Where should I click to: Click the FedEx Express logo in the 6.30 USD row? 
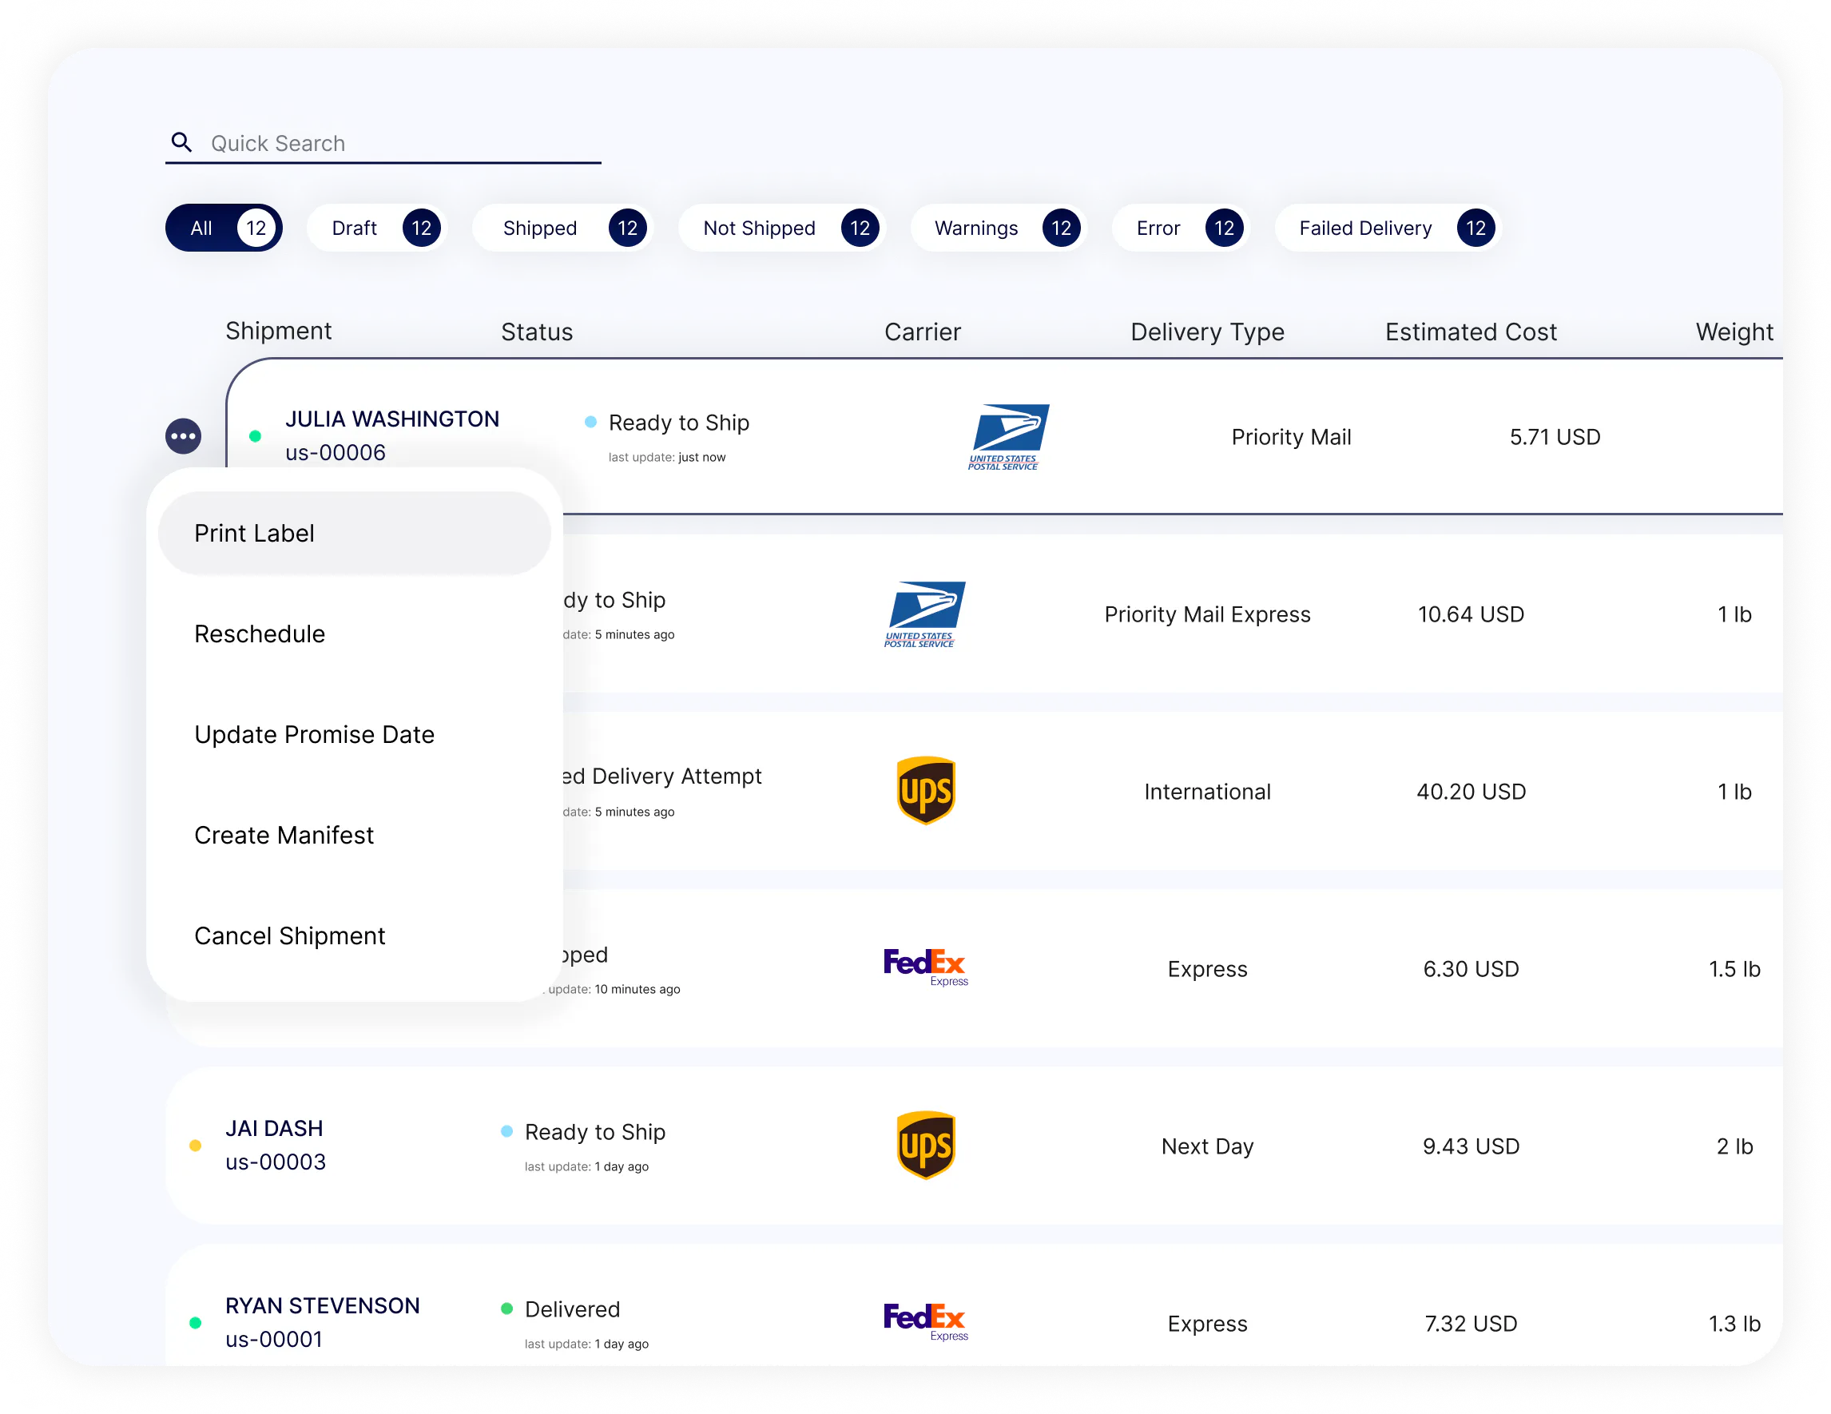coord(926,967)
